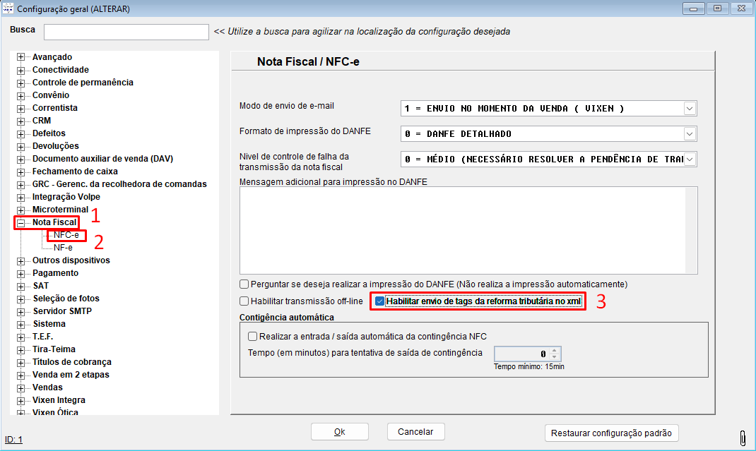
Task: Expand the Servidor SMTP tree node
Action: coord(20,311)
